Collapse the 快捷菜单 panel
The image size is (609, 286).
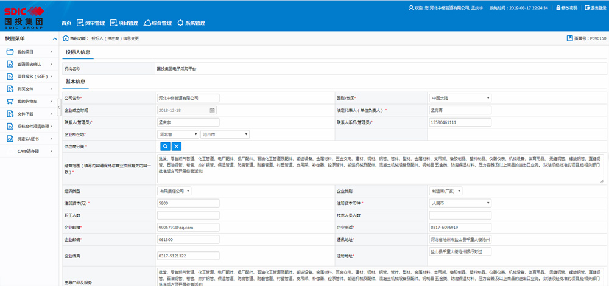pos(54,38)
